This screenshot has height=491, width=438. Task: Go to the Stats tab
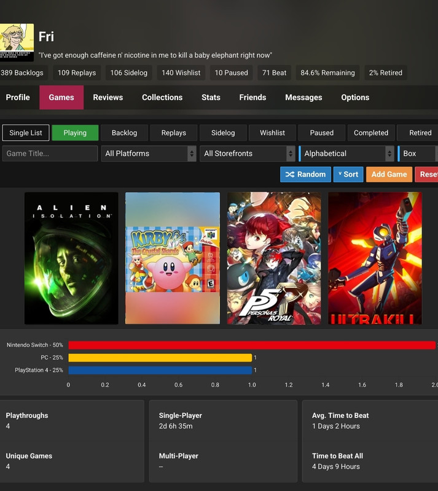click(211, 98)
